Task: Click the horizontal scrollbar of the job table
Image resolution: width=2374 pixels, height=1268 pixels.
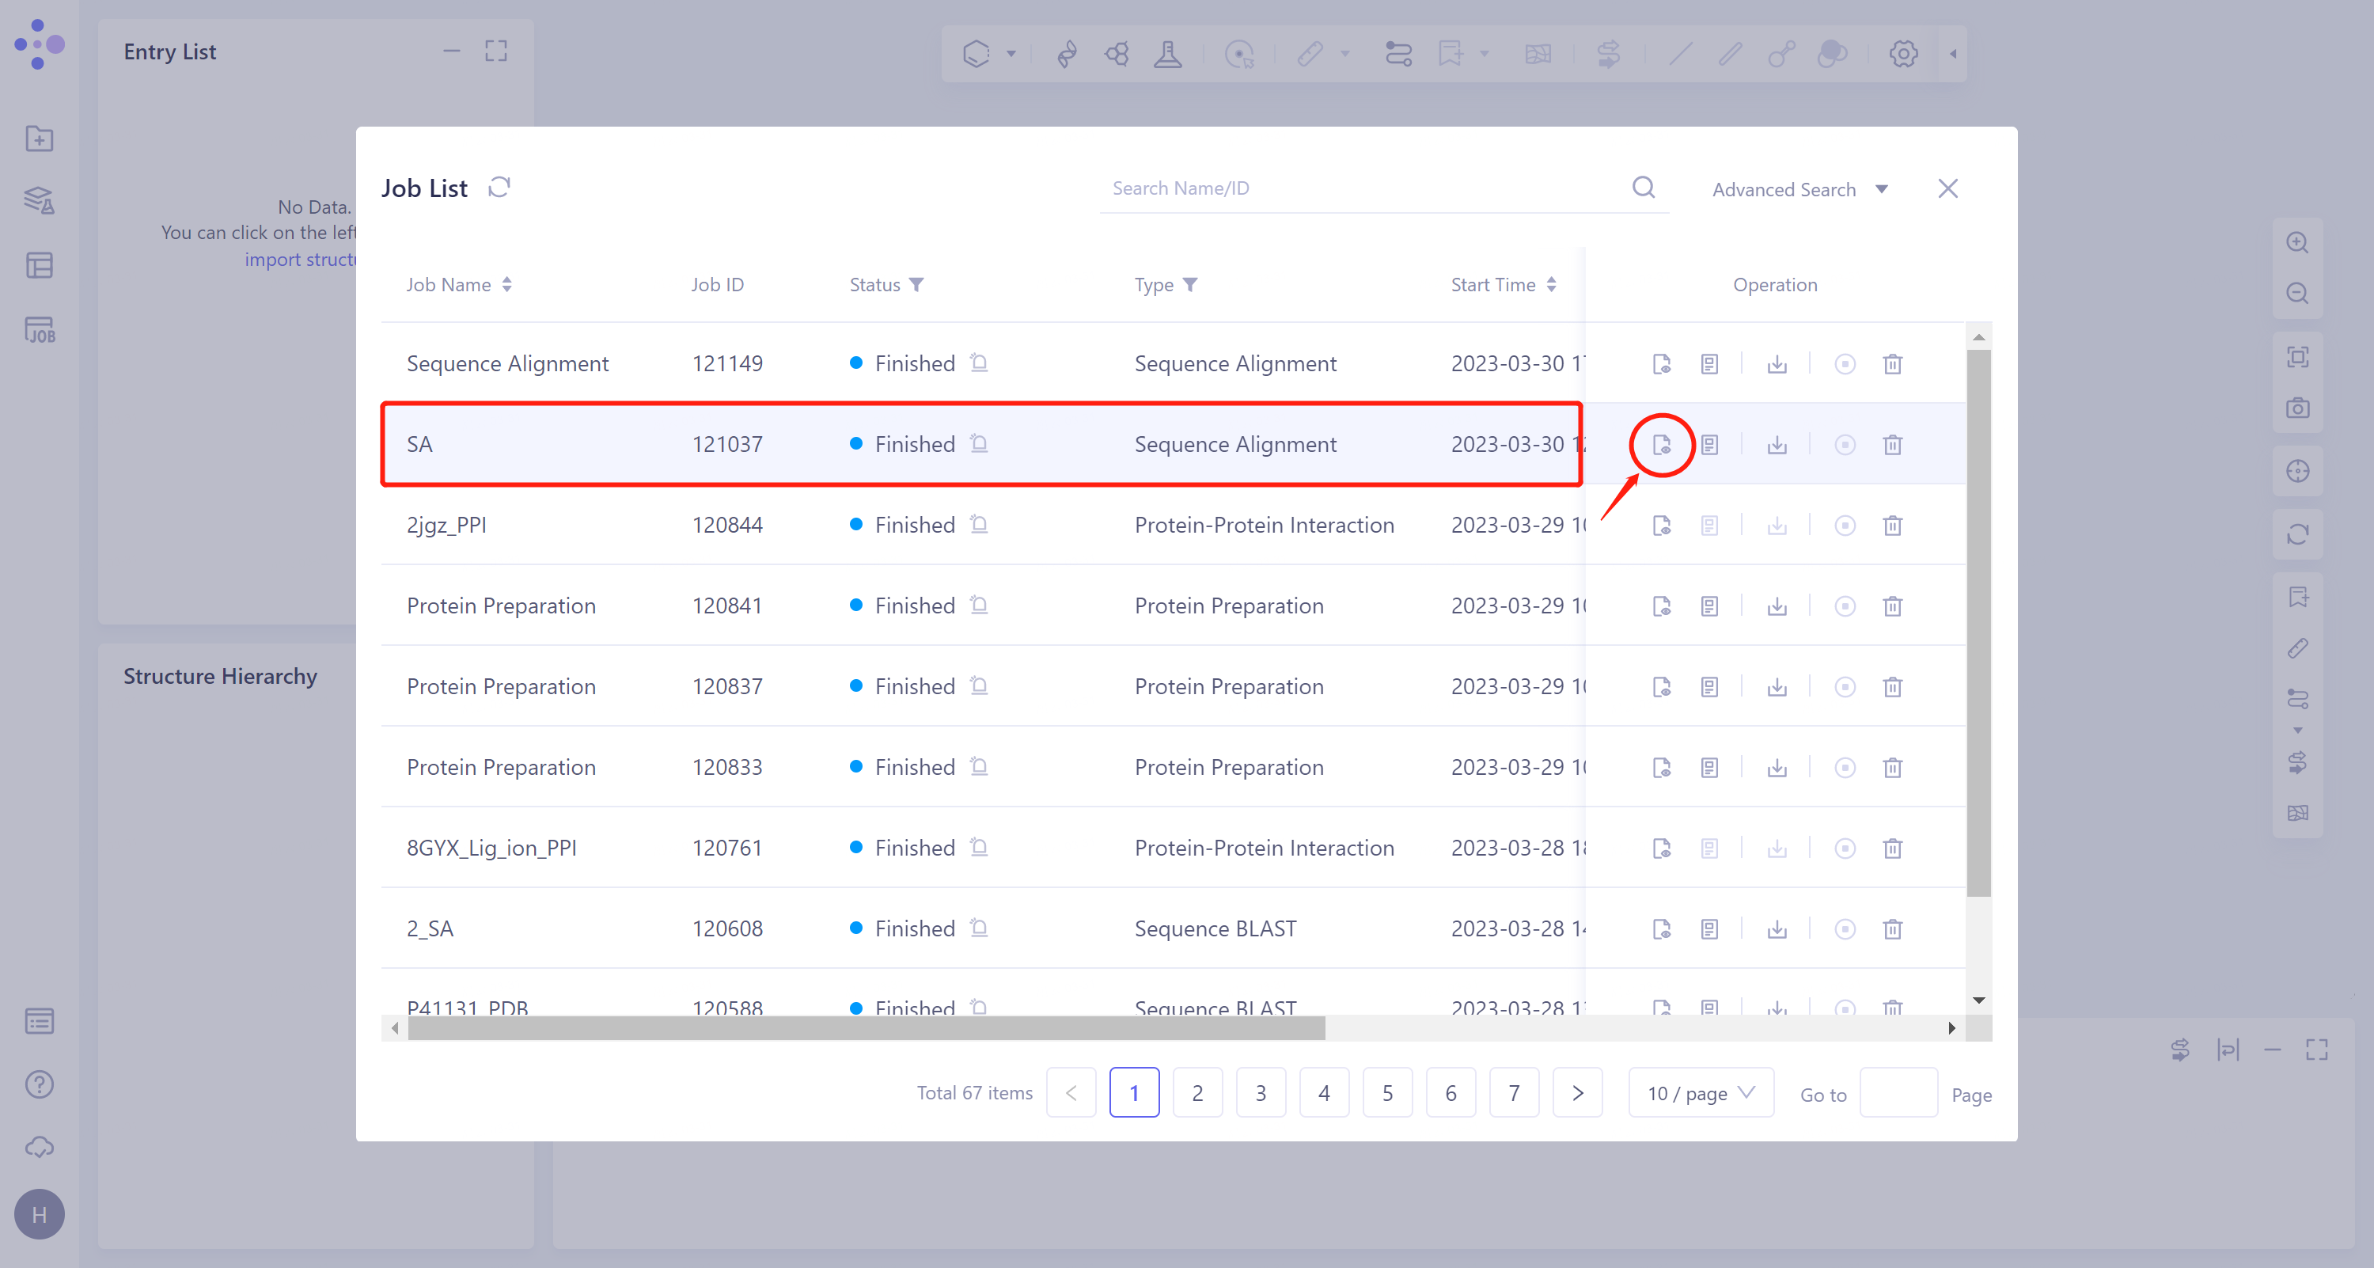Action: click(867, 1028)
